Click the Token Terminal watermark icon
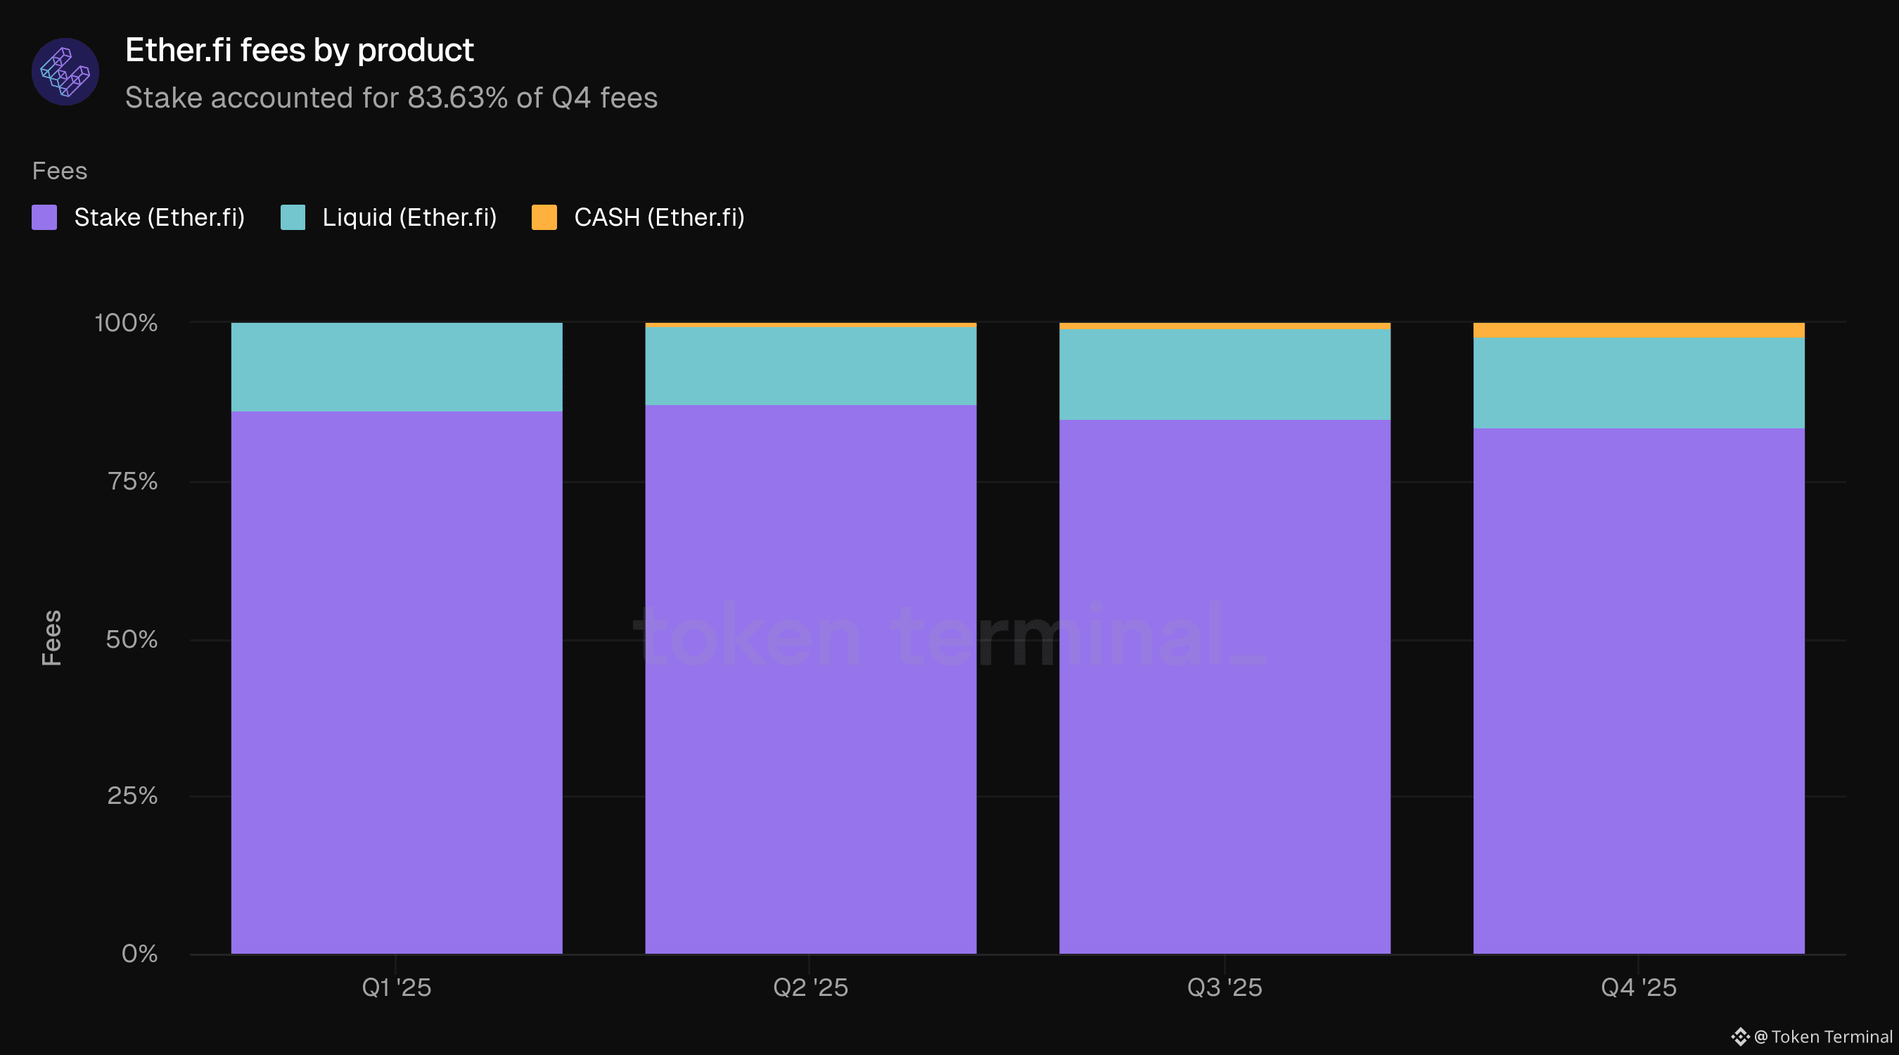Screen dimensions: 1899x1055 (1740, 1037)
